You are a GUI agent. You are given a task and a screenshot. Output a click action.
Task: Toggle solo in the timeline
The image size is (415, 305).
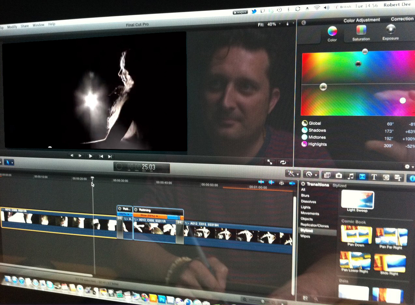tap(281, 183)
